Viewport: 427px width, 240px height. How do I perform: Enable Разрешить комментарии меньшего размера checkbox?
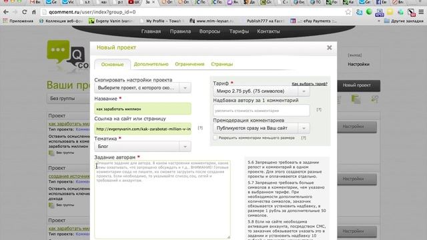(x=215, y=138)
